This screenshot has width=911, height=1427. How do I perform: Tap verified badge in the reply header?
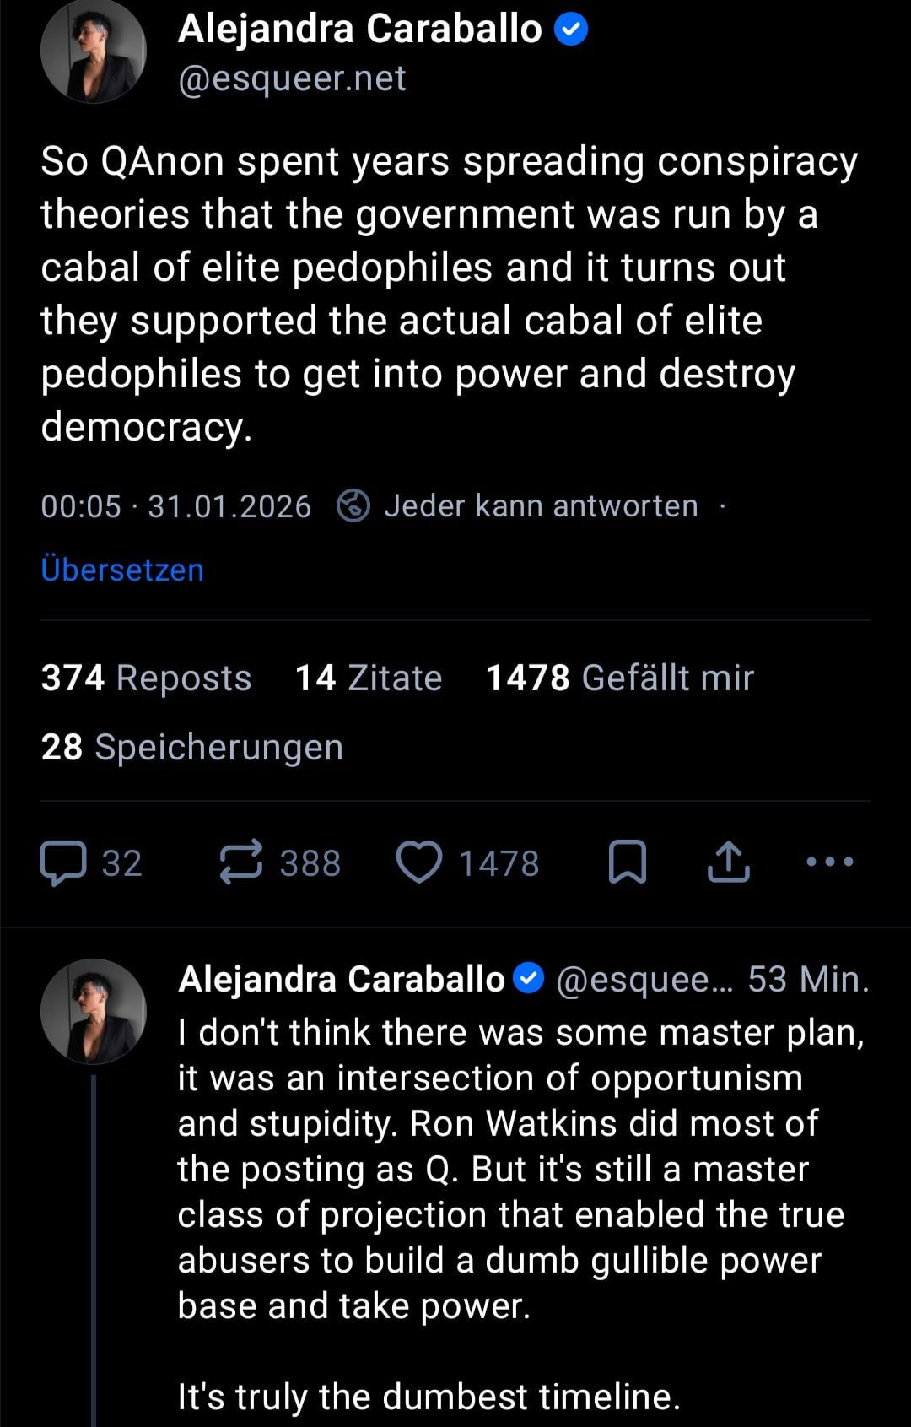(529, 979)
